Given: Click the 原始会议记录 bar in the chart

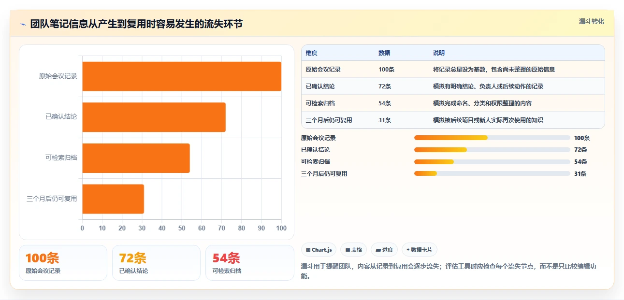Looking at the screenshot, I should (x=182, y=76).
